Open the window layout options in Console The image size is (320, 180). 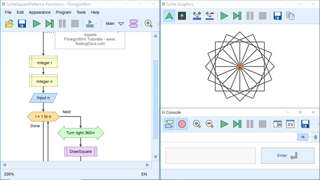click(277, 124)
